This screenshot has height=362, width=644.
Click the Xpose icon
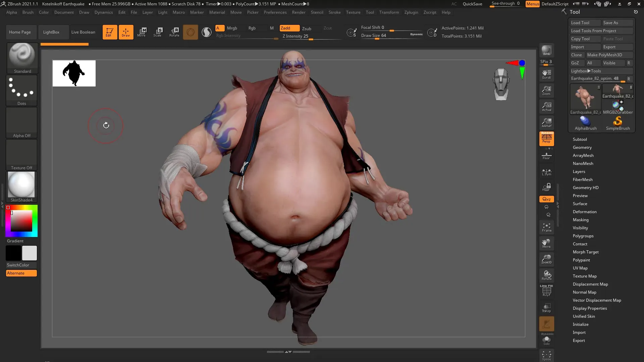pos(546,356)
